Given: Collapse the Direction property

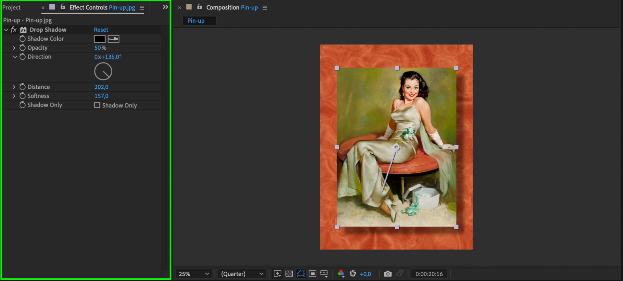Looking at the screenshot, I should pyautogui.click(x=15, y=57).
